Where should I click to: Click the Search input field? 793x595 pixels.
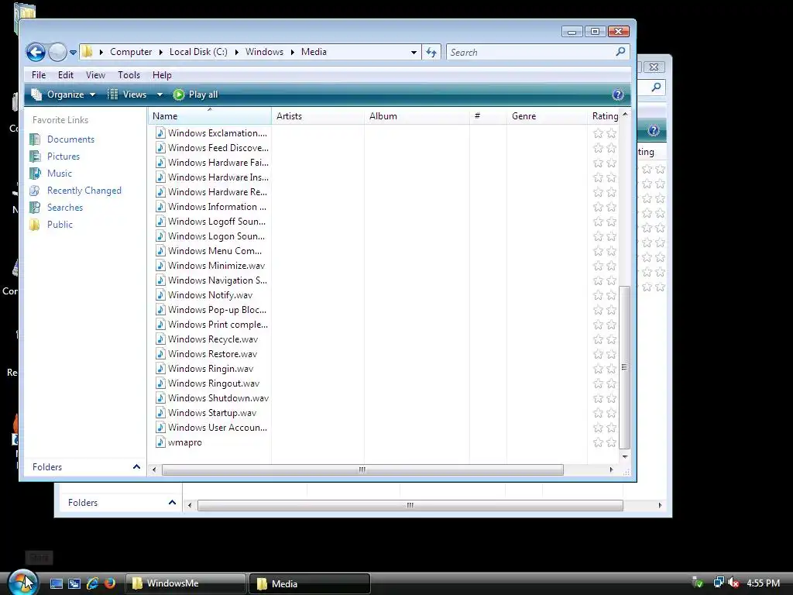click(530, 52)
